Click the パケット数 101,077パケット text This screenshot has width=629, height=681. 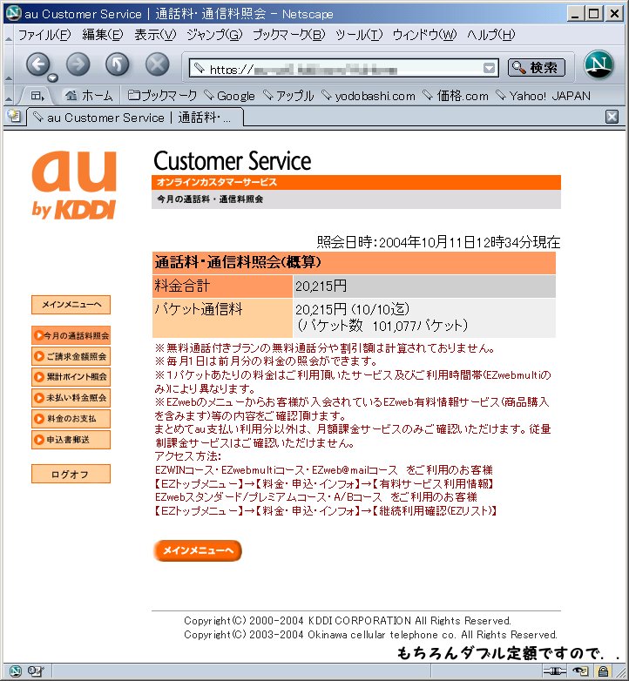click(382, 326)
